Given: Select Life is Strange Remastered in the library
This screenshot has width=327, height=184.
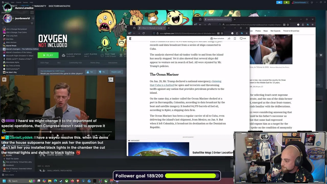Looking at the screenshot, I should click(16, 29).
